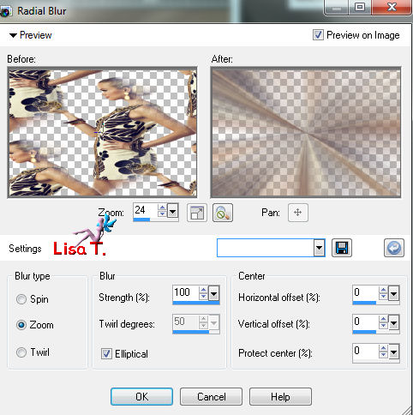
Task: Uncheck Preview on Image
Action: 318,35
